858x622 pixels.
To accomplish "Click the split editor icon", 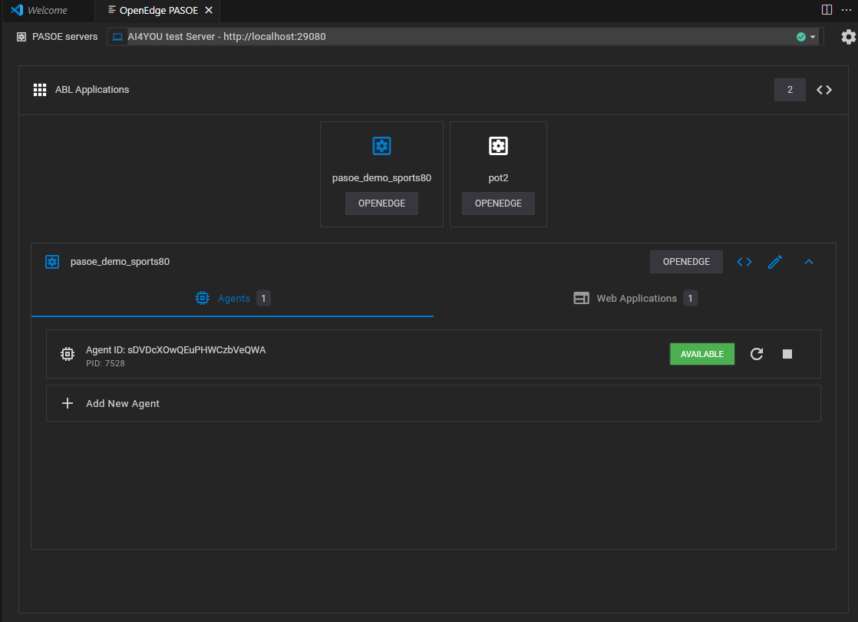I will click(827, 10).
